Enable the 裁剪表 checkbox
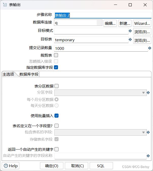Viewport: 153px width, 171px height. (56, 55)
